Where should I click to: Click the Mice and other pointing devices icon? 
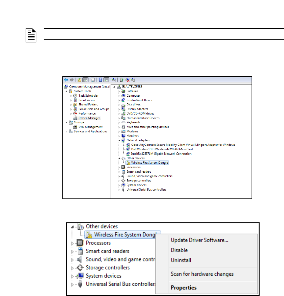123,127
